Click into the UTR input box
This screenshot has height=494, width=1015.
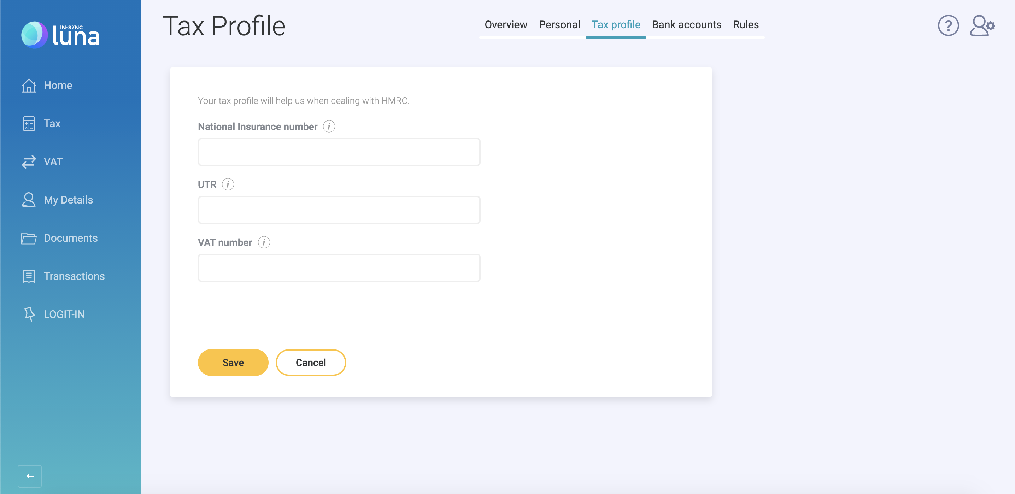tap(339, 210)
